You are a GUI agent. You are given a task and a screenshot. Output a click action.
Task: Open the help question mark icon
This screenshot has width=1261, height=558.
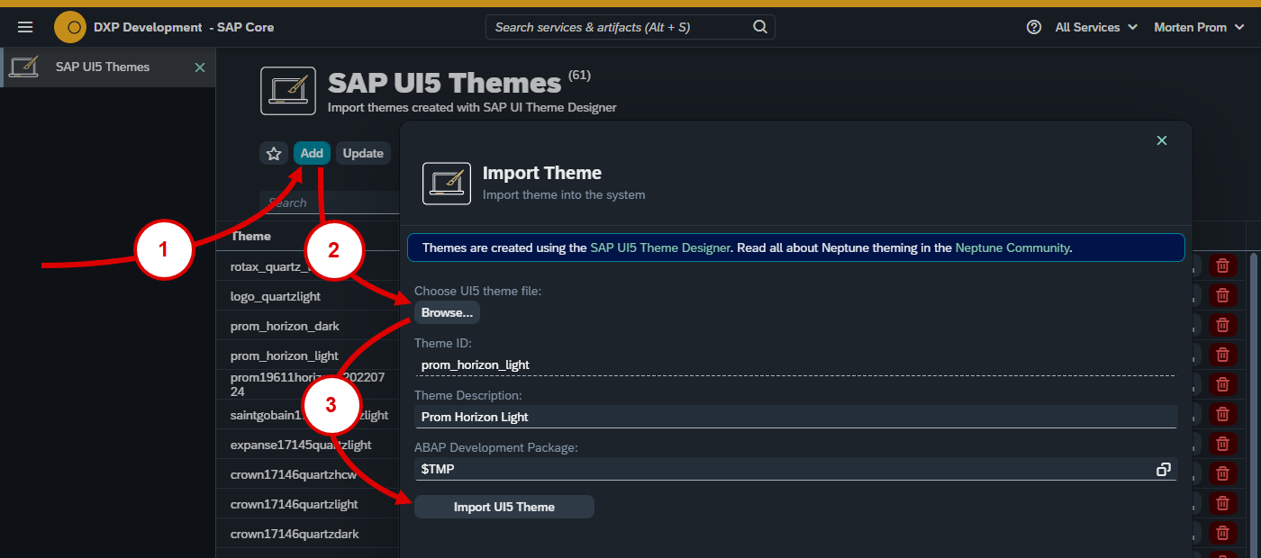pos(1034,27)
